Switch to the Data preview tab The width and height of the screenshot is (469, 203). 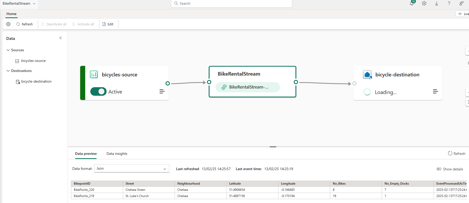[x=86, y=154]
